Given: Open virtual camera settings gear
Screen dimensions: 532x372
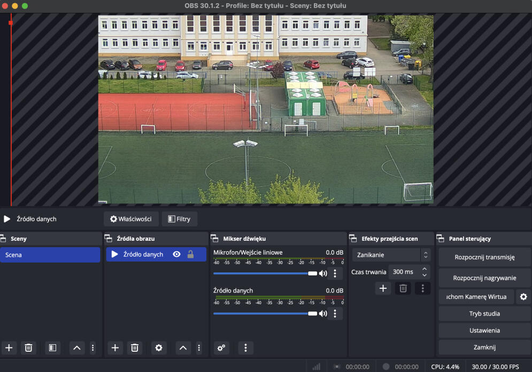Looking at the screenshot, I should pyautogui.click(x=523, y=297).
